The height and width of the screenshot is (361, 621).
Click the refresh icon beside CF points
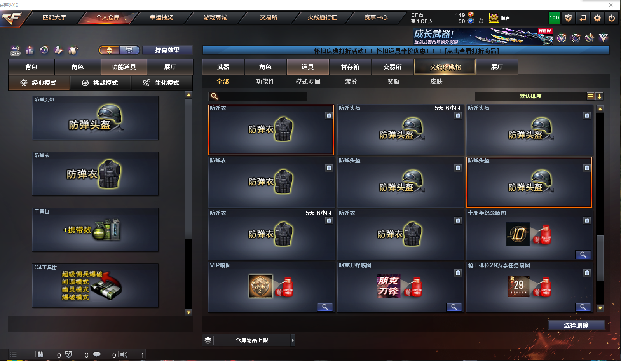(x=481, y=21)
